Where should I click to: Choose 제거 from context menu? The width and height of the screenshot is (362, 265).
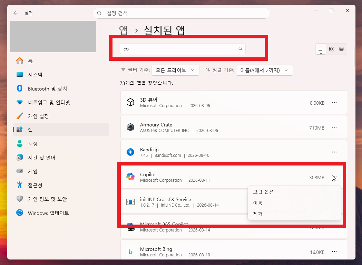[x=294, y=214]
